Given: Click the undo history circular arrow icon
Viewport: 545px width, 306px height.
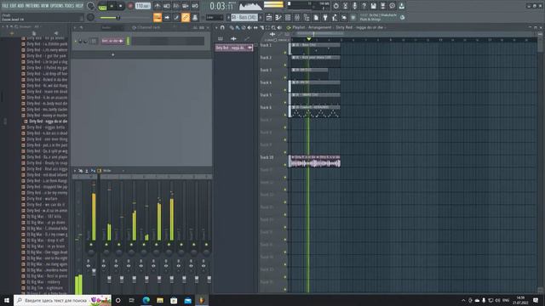Looking at the screenshot, I should 336,6.
